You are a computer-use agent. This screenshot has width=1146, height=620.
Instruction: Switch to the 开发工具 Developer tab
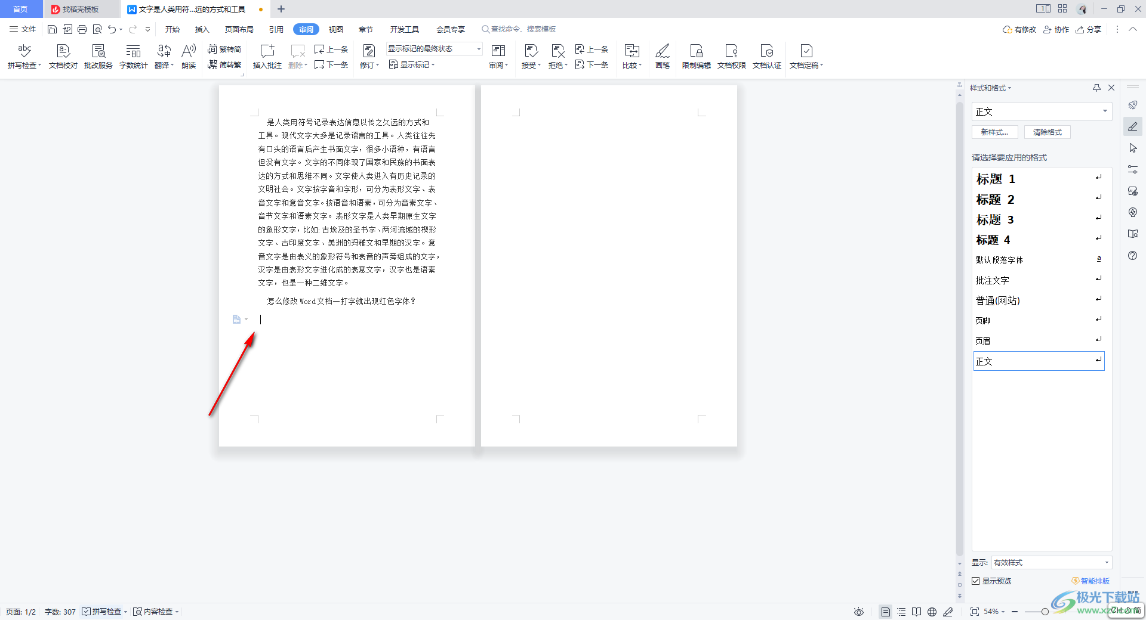click(405, 29)
